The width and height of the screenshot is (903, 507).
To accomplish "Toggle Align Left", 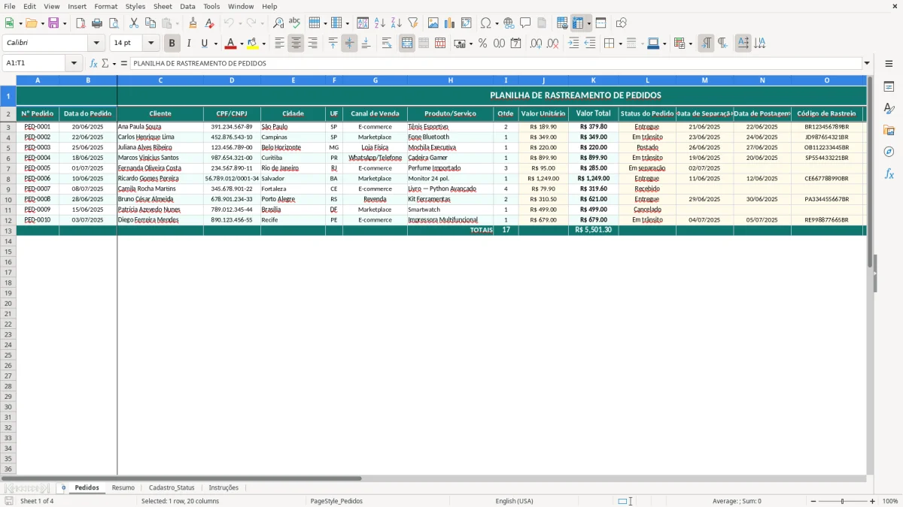I will 279,44.
